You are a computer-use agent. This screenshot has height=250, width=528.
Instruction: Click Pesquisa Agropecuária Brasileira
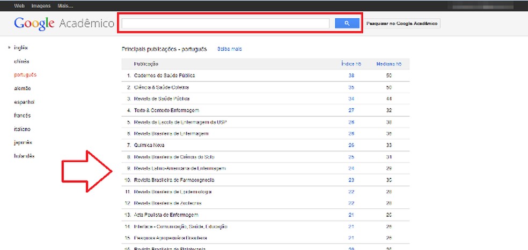[x=171, y=238]
